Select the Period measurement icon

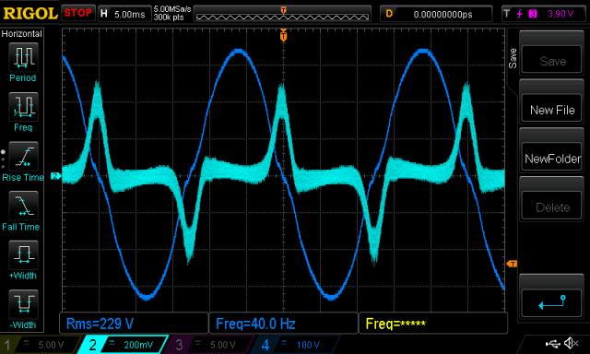[23, 57]
